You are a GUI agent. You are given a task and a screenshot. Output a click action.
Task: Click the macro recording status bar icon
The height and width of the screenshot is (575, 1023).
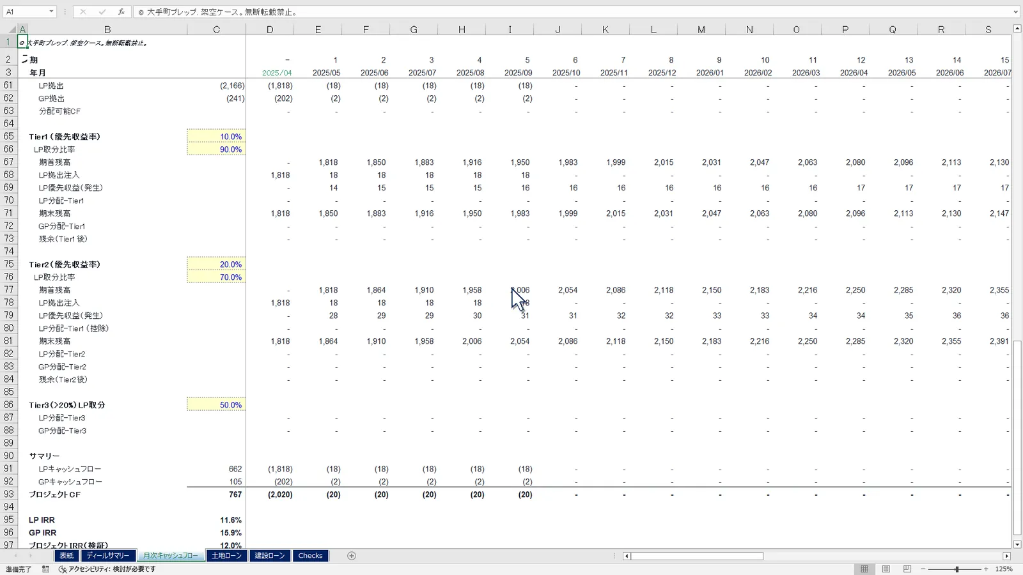[45, 569]
